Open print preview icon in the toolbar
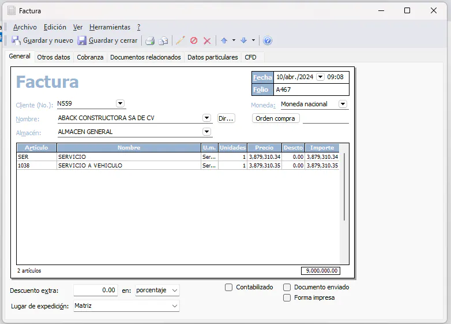The image size is (451, 324). 164,40
